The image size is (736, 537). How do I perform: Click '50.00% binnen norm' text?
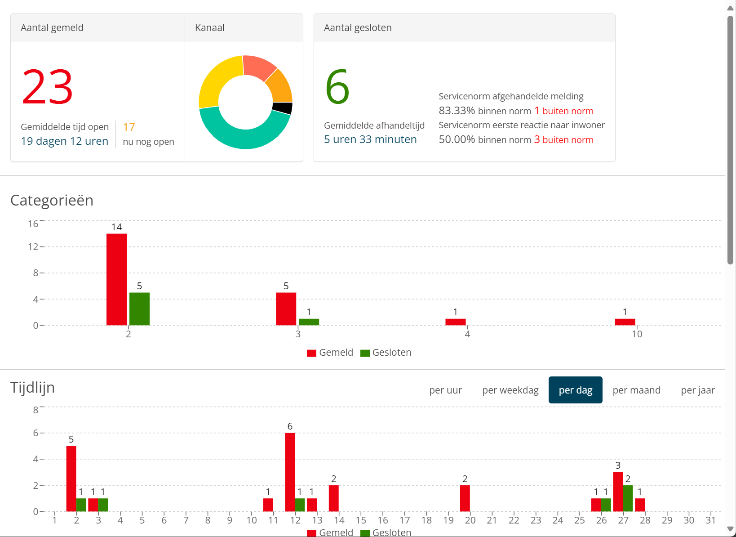485,139
